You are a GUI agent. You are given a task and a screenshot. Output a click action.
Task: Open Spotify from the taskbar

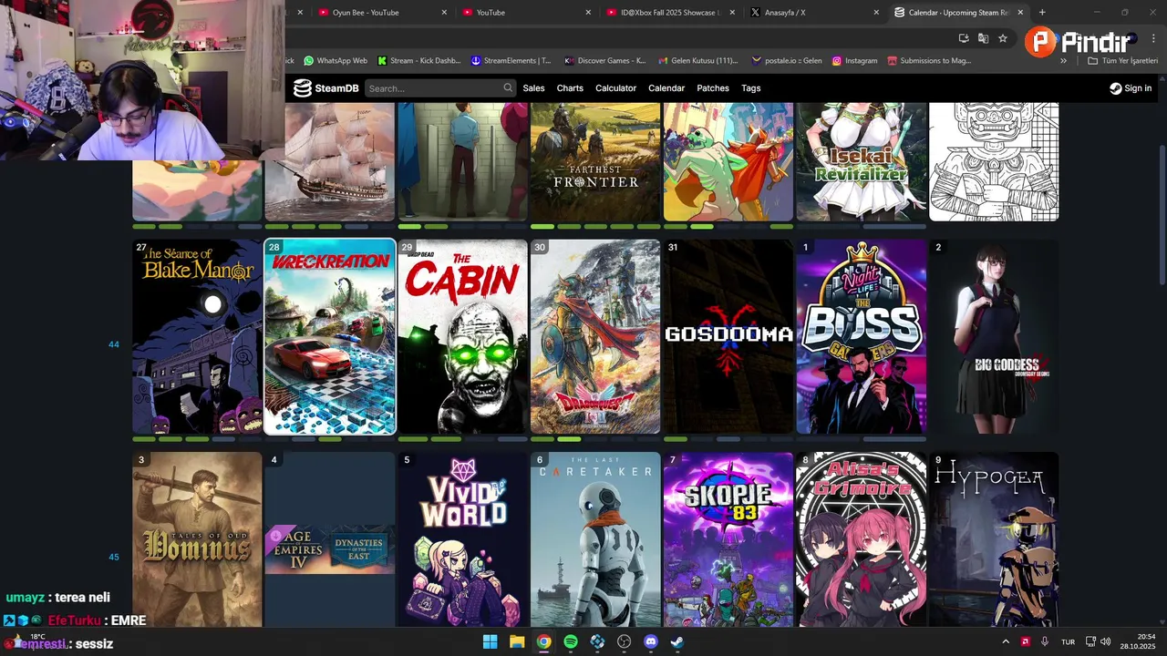(571, 641)
